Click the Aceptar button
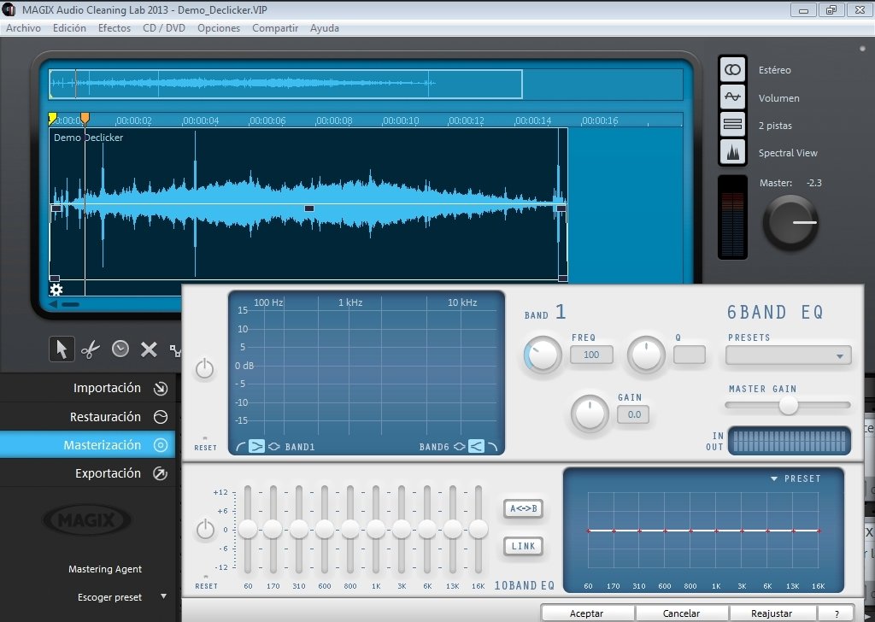The image size is (875, 622). (586, 613)
